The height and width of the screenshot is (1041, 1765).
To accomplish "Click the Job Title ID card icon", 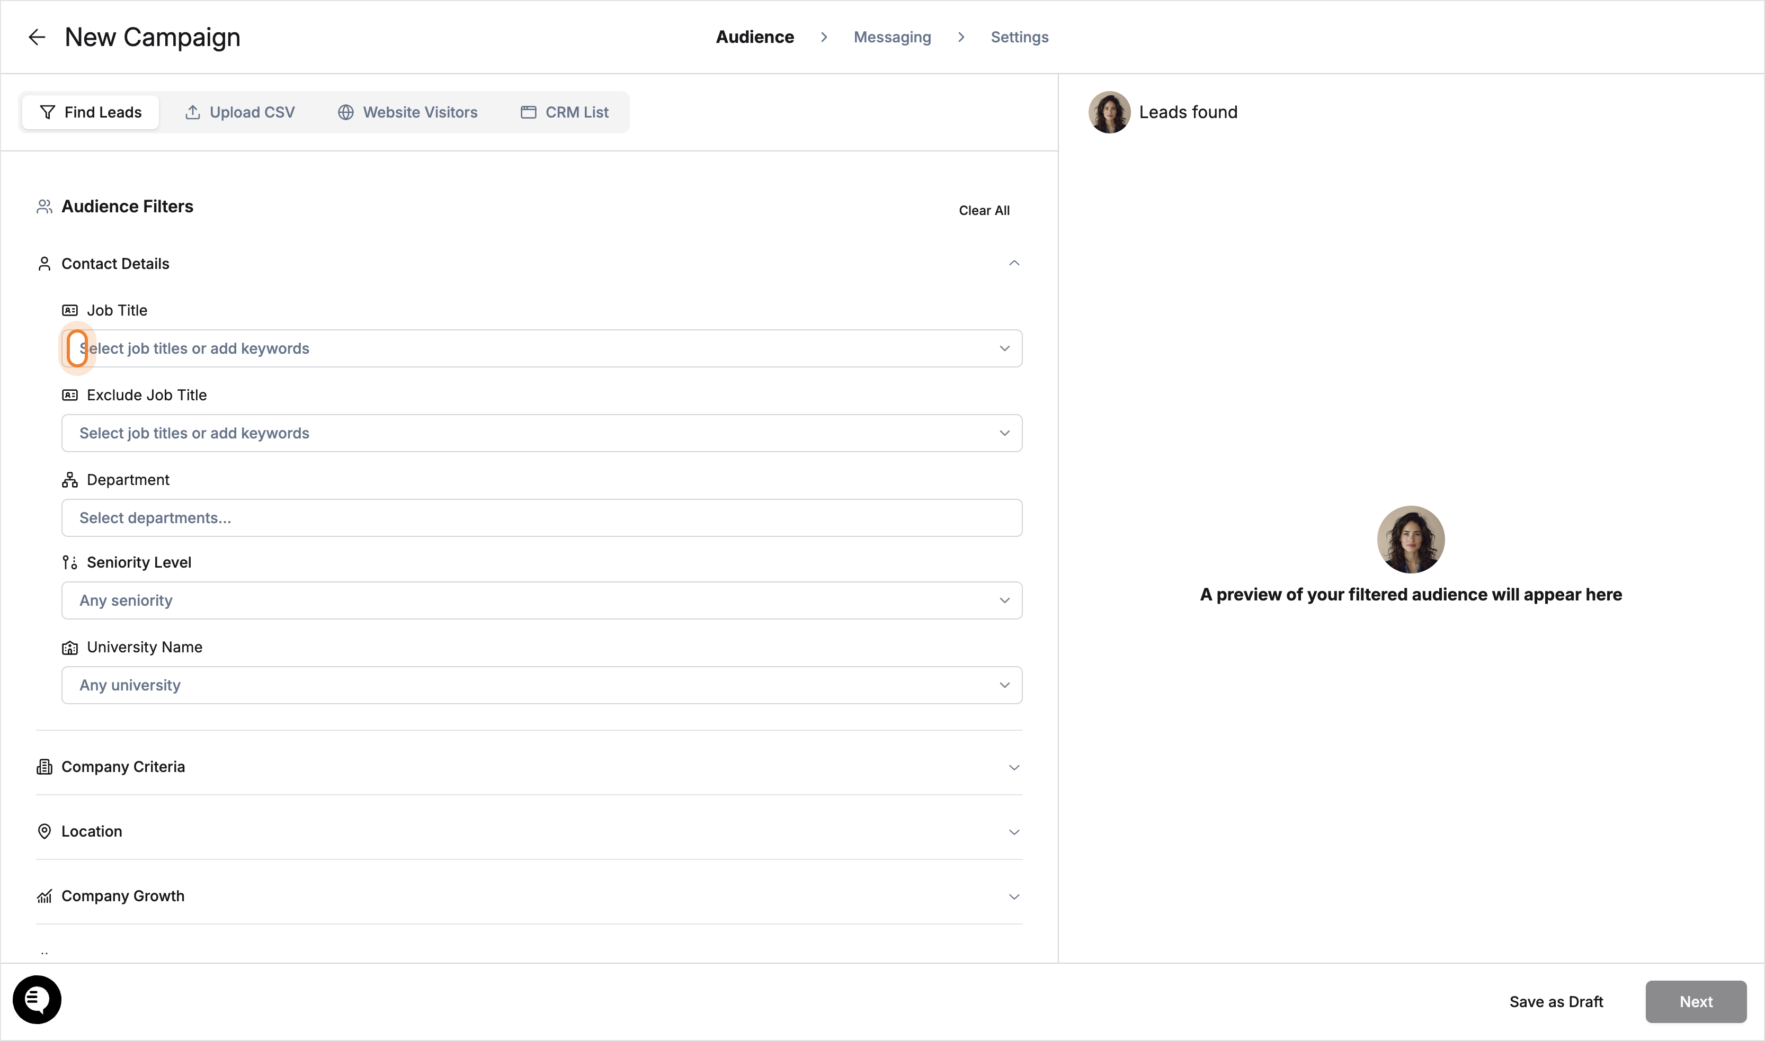I will [x=69, y=310].
